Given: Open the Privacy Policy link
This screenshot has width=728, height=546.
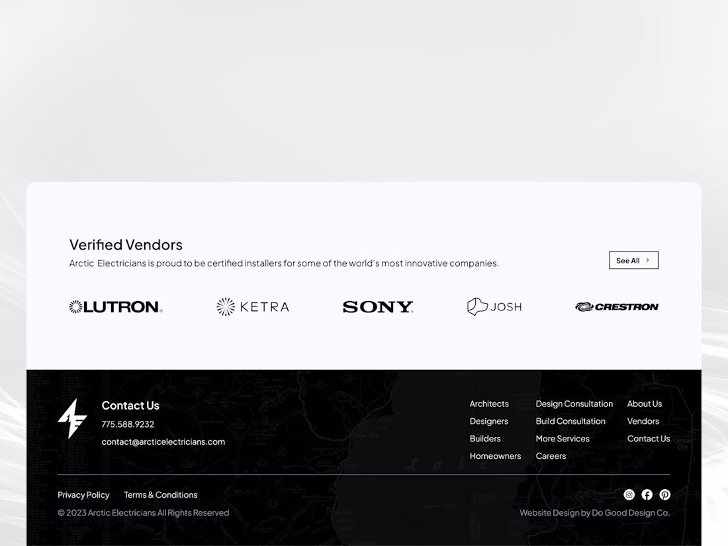Looking at the screenshot, I should 83,495.
